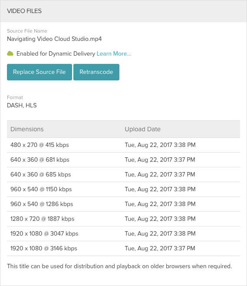Click the Source File Name label
This screenshot has height=286, width=247.
tap(27, 31)
